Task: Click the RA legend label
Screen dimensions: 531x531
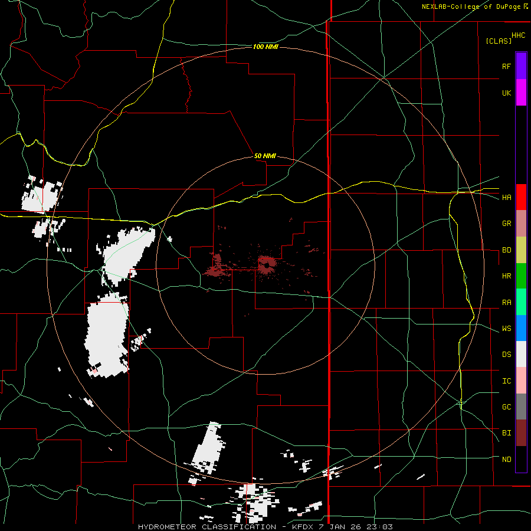Action: pyautogui.click(x=506, y=303)
